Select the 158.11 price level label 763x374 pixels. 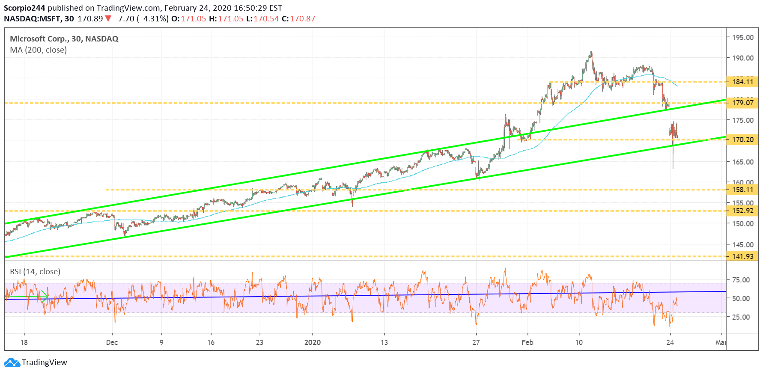(x=742, y=190)
